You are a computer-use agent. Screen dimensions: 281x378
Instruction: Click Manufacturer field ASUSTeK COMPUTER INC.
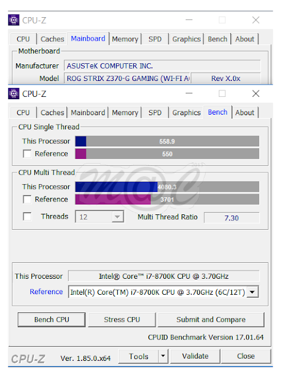162,66
